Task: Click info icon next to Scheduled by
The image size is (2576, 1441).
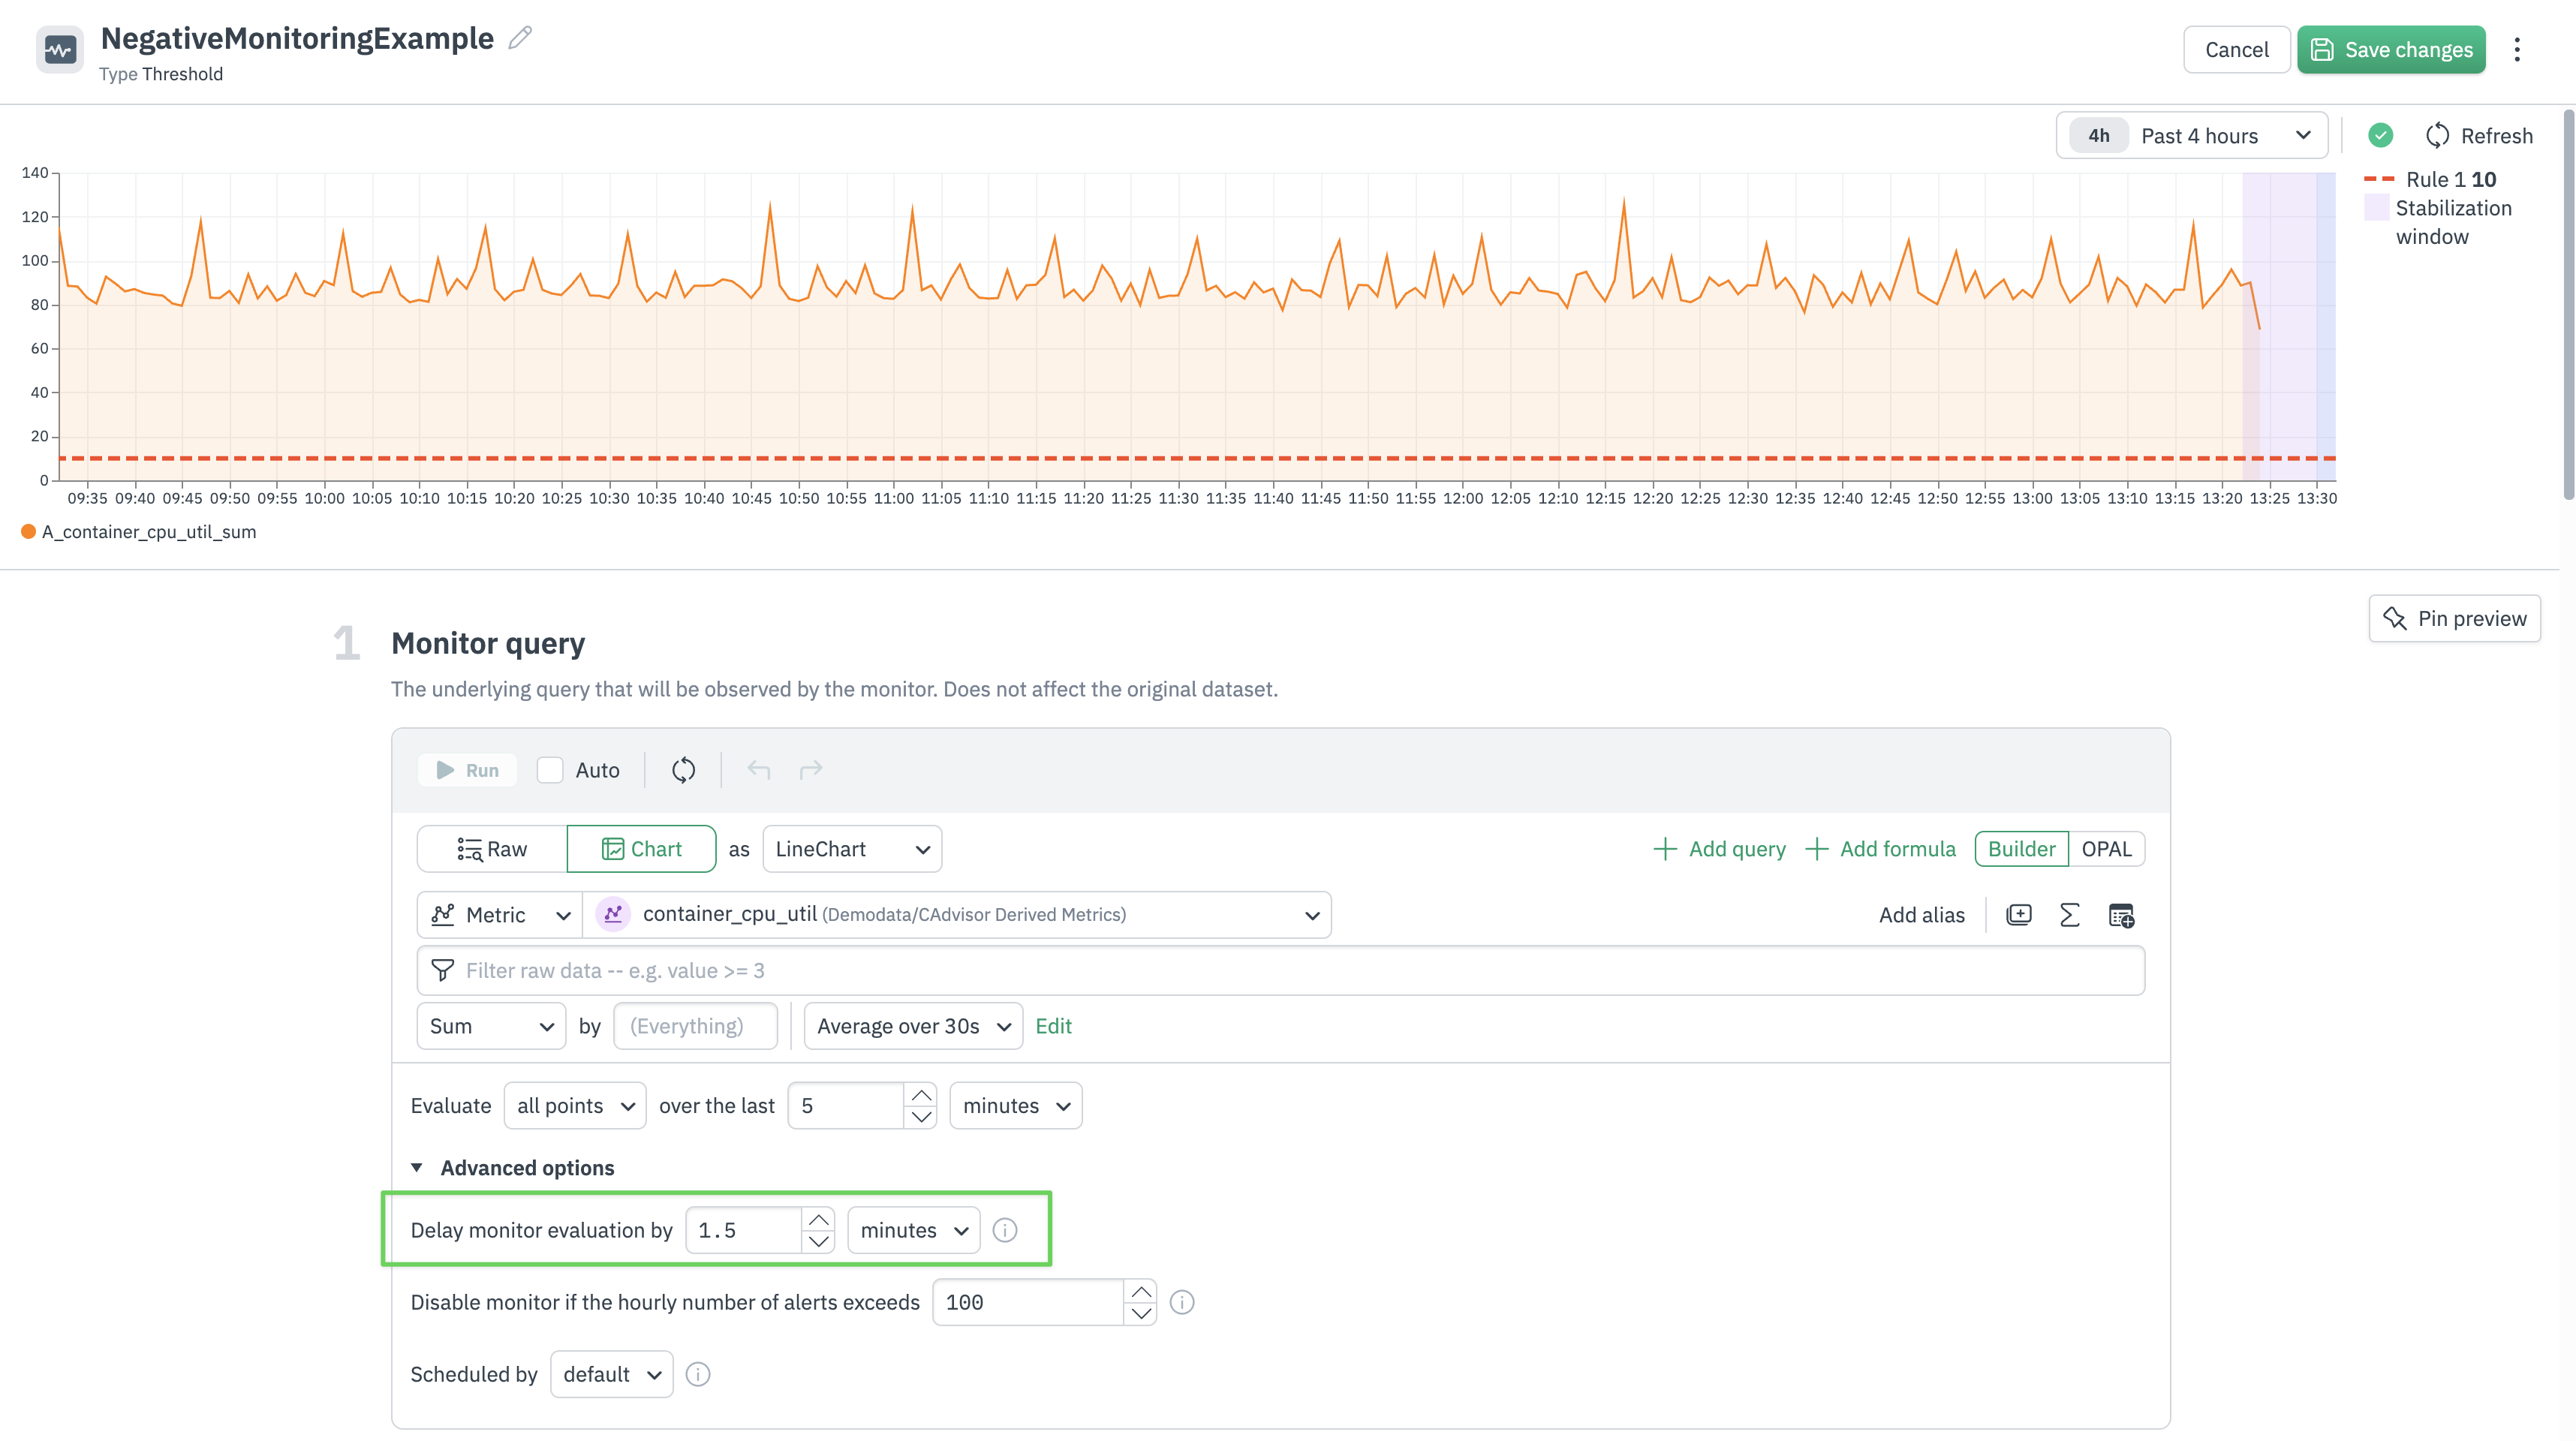Action: pos(698,1374)
